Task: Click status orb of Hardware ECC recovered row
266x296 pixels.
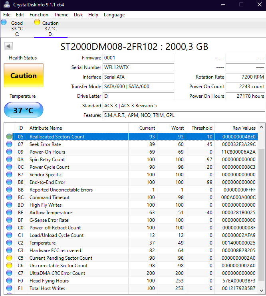Action: point(9,250)
